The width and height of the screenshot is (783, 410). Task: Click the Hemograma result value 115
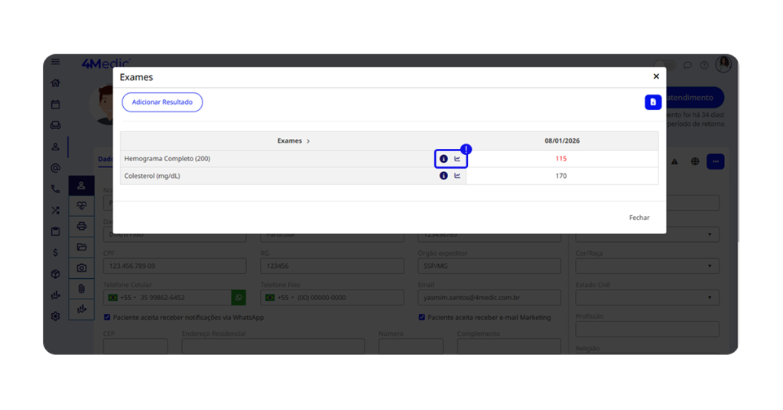click(561, 159)
